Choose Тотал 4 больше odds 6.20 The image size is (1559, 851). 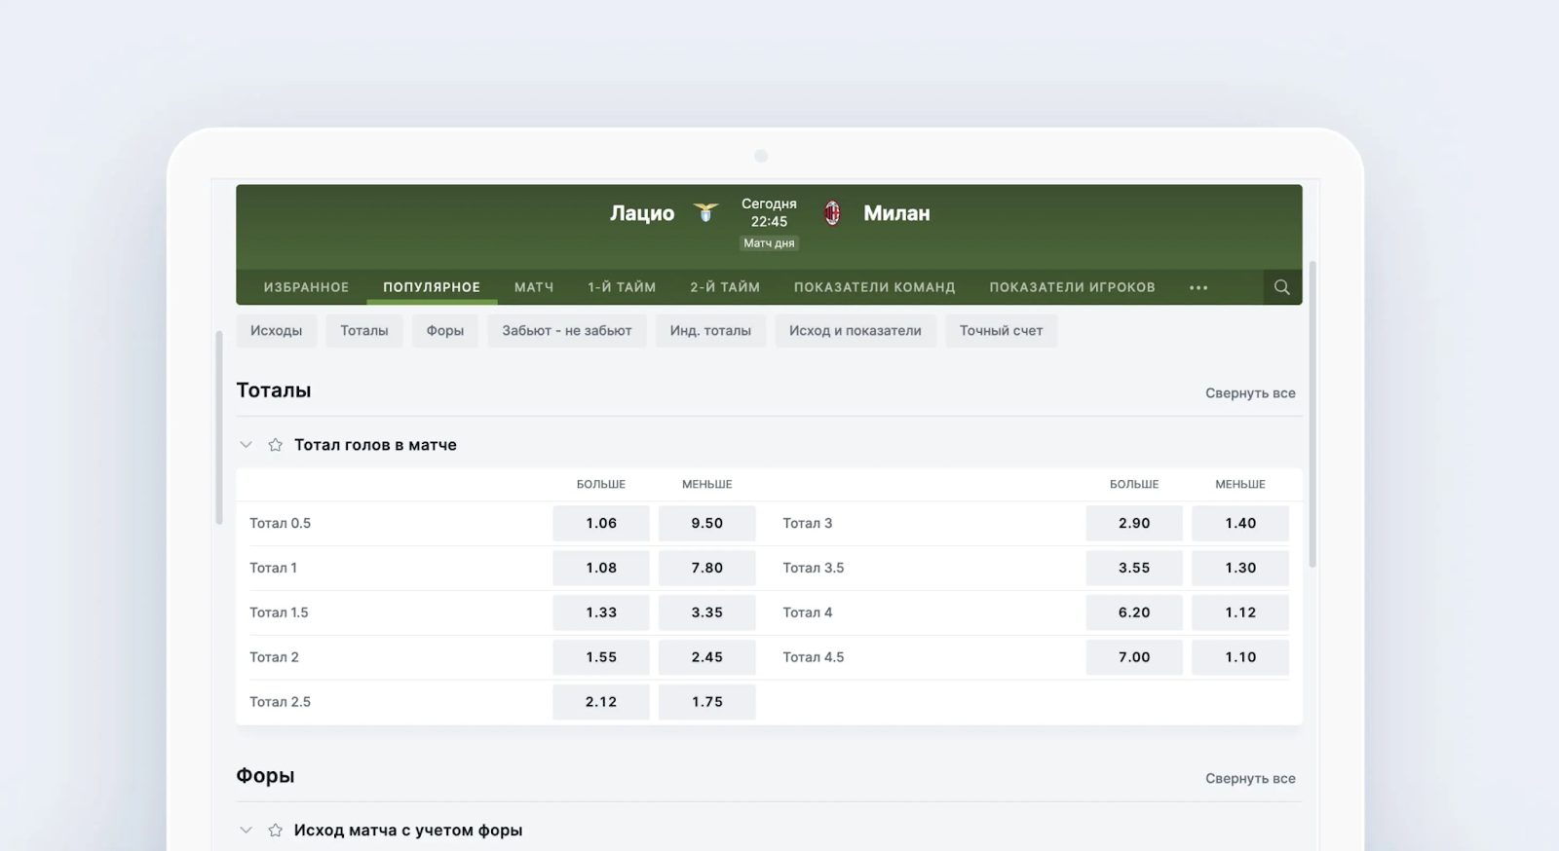point(1134,612)
